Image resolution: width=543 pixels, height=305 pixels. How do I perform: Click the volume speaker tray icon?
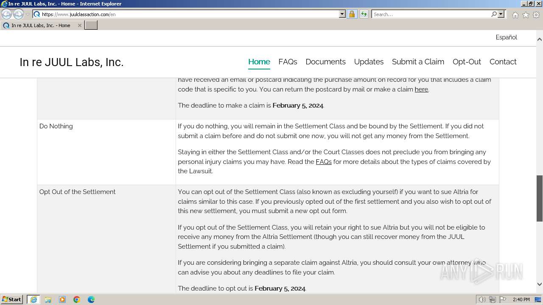(x=482, y=299)
